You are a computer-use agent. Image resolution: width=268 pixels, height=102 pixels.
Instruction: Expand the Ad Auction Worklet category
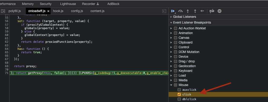[x=171, y=28]
